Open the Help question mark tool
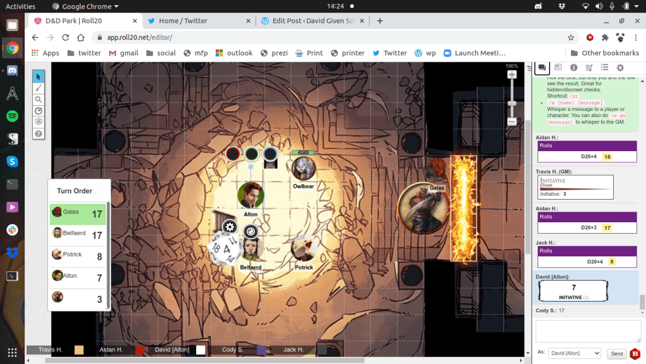 click(x=38, y=134)
